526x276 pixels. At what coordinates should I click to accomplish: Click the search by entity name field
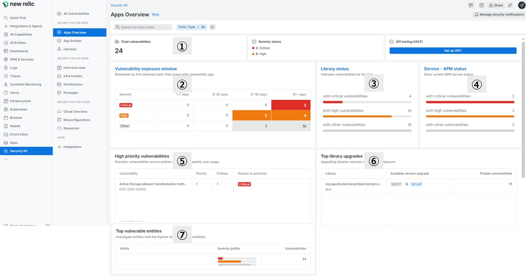pyautogui.click(x=143, y=27)
